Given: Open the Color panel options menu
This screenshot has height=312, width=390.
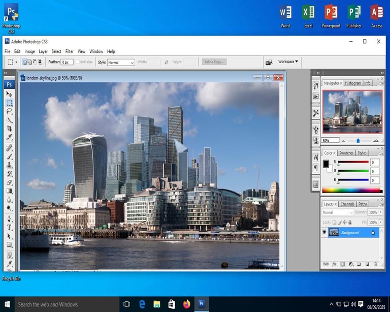Looking at the screenshot, I should coord(381,154).
